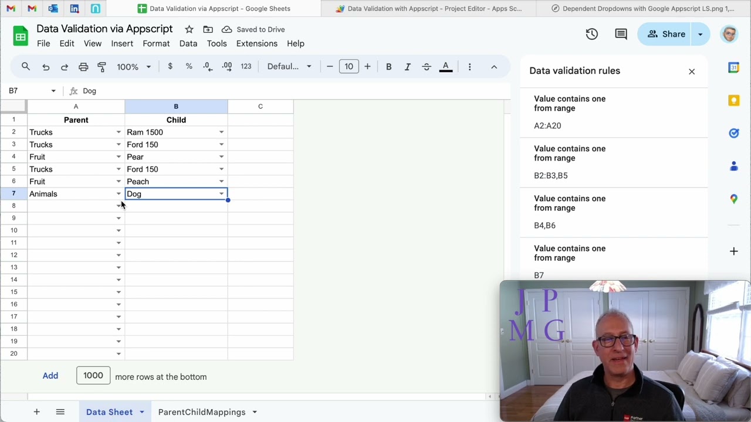Screen dimensions: 751x422
Task: Open the text color picker
Action: (x=446, y=67)
